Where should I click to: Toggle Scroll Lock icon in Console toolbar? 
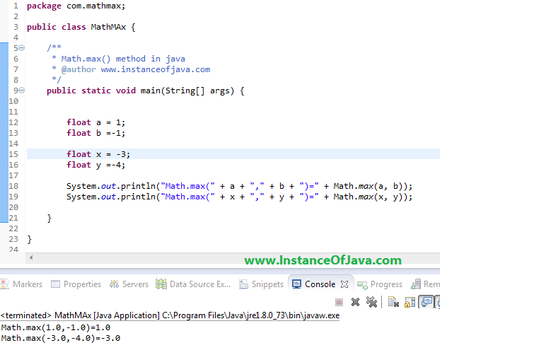(409, 302)
